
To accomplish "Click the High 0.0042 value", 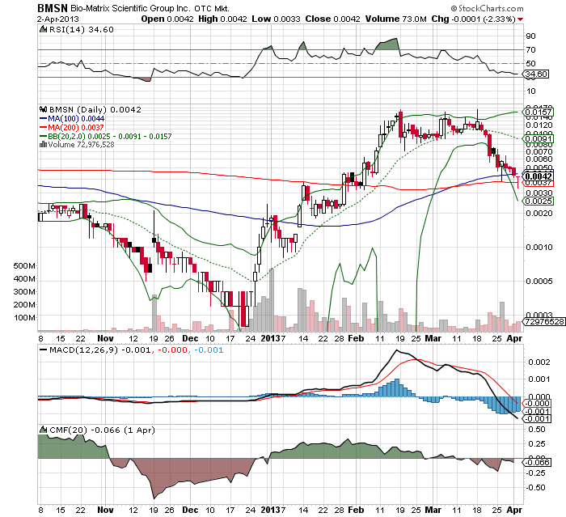I will click(x=222, y=19).
